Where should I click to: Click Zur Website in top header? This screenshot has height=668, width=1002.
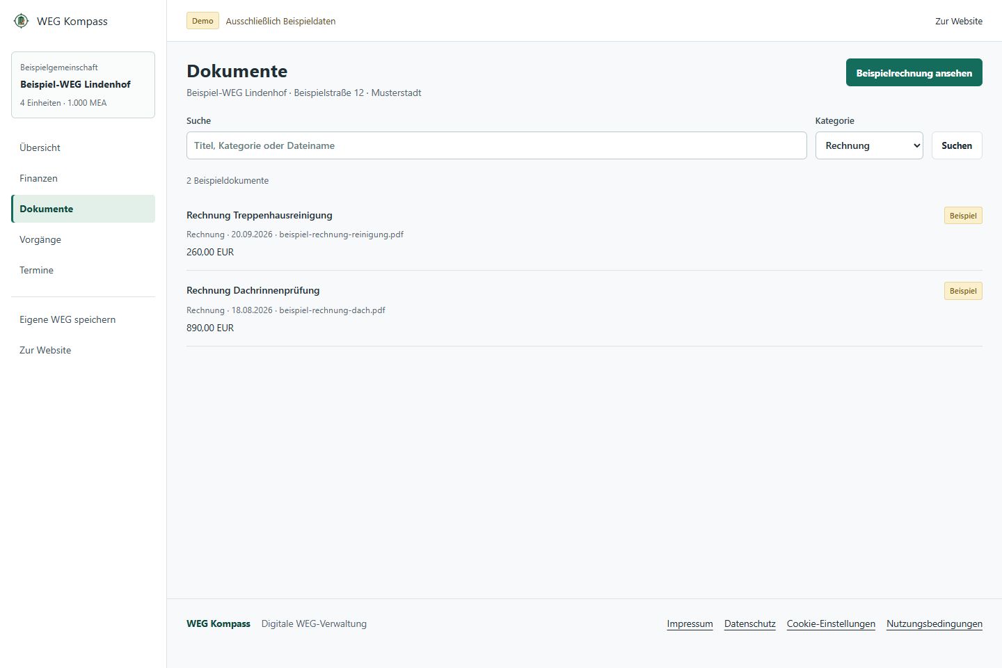[x=959, y=21]
